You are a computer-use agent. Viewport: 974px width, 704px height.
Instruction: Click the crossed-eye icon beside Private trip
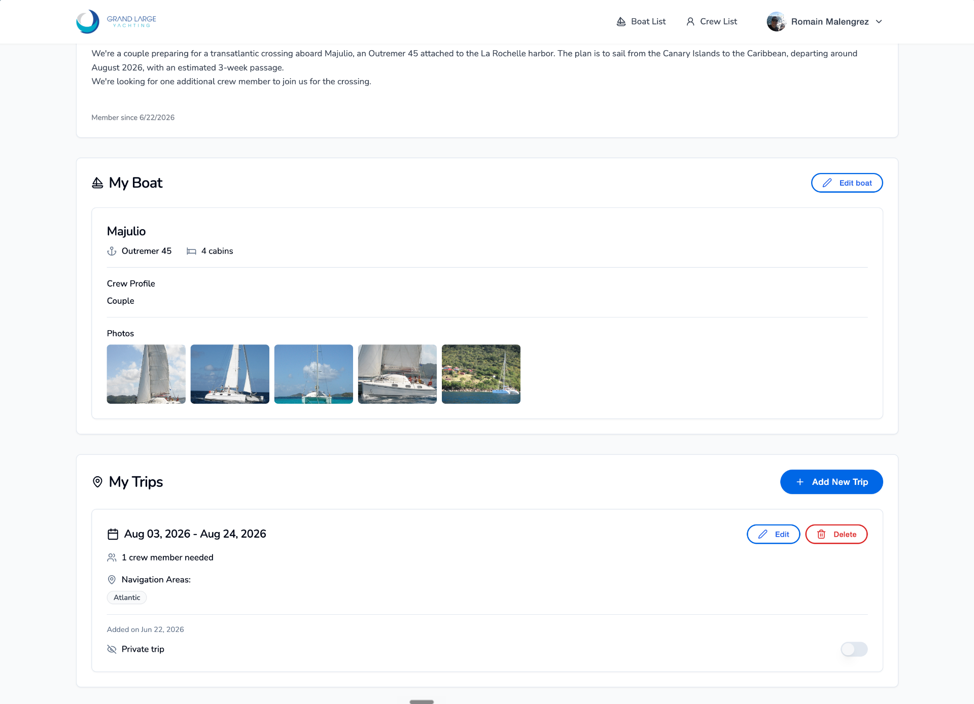112,649
